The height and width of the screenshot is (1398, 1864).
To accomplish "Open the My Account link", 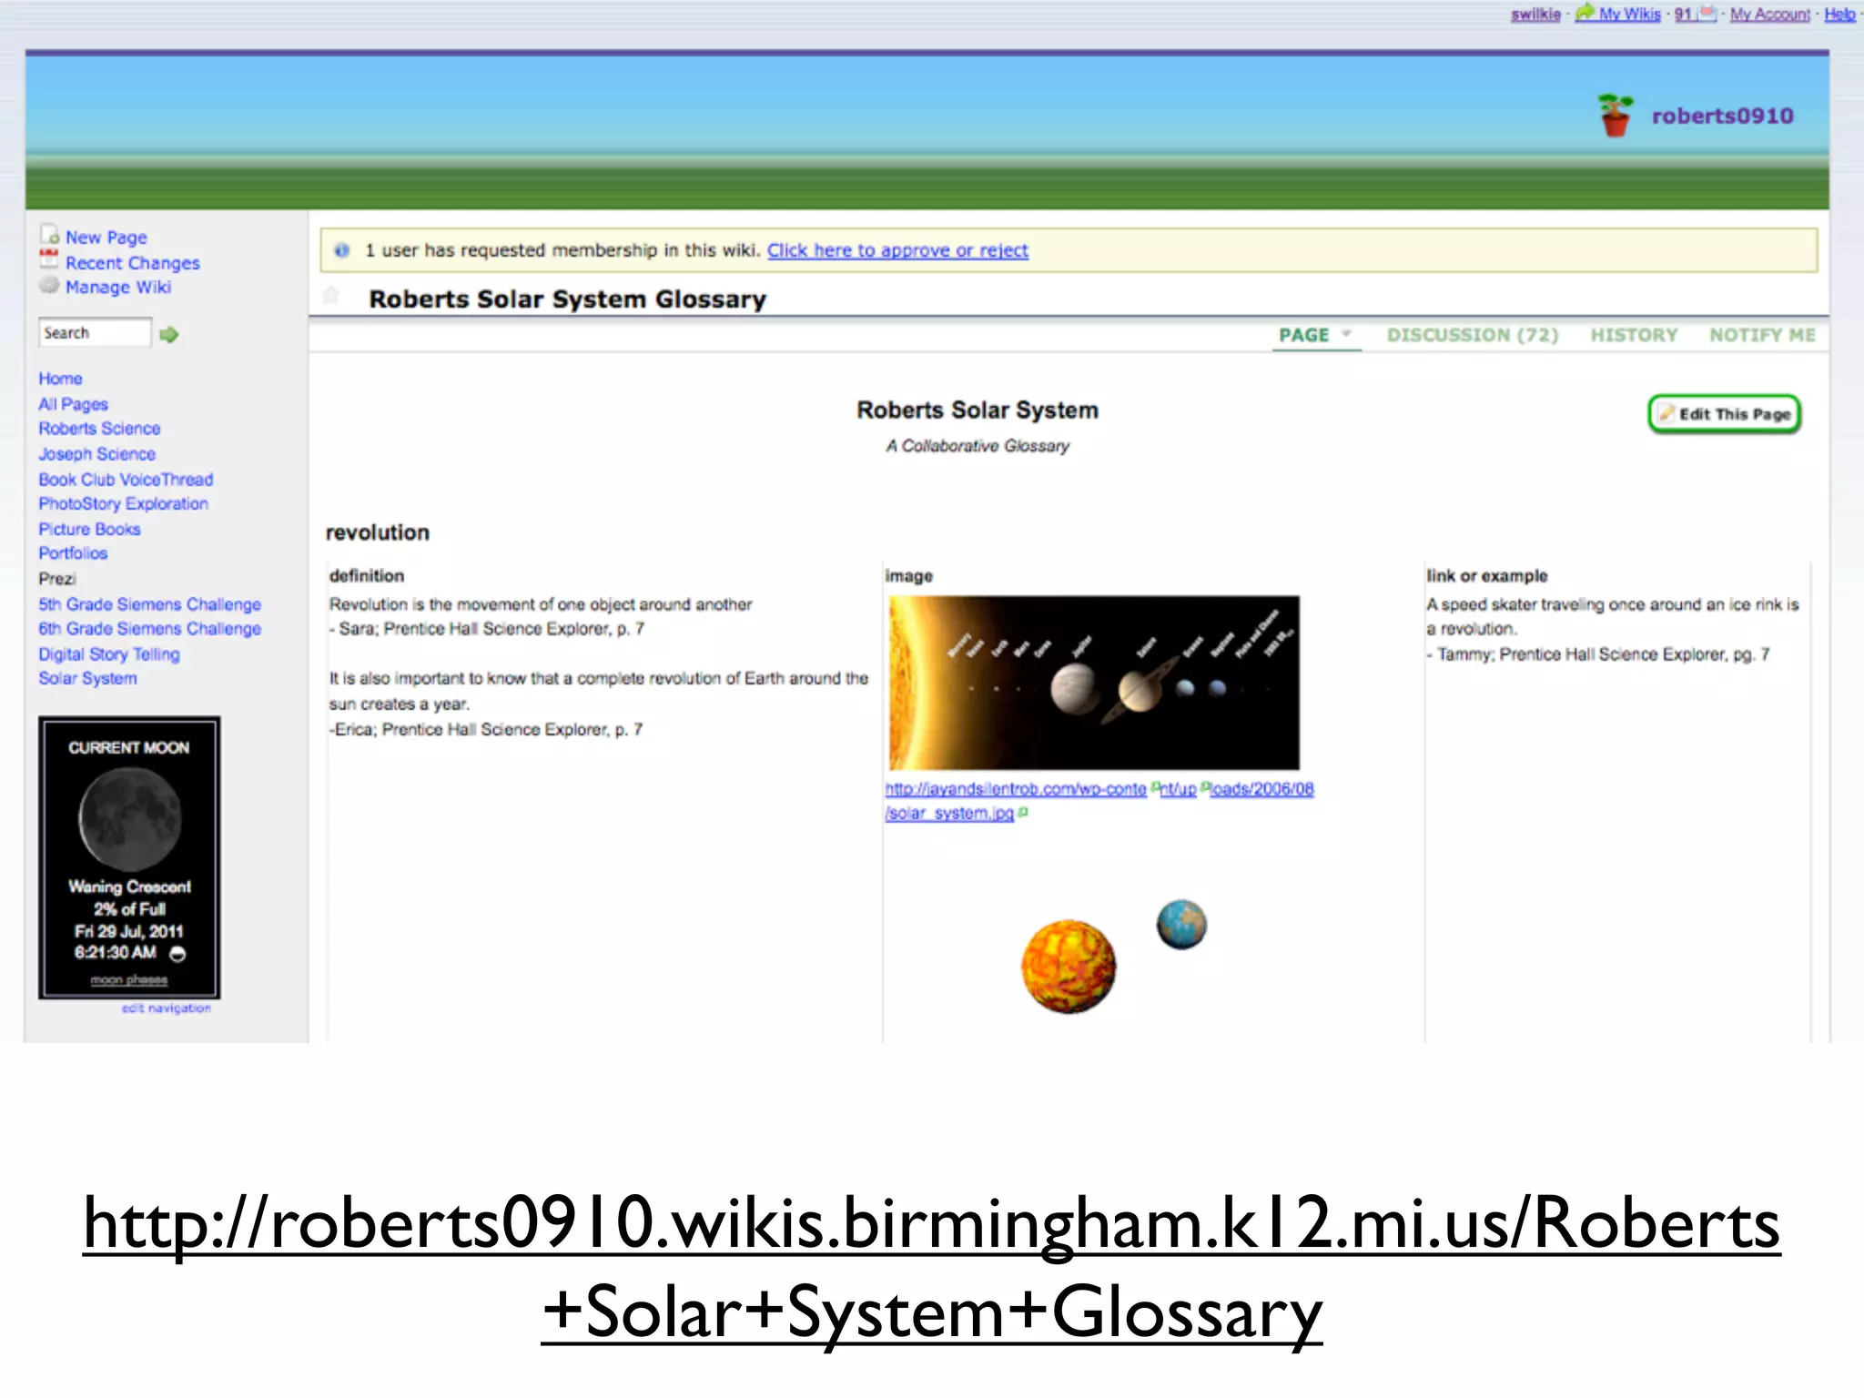I will tap(1769, 14).
